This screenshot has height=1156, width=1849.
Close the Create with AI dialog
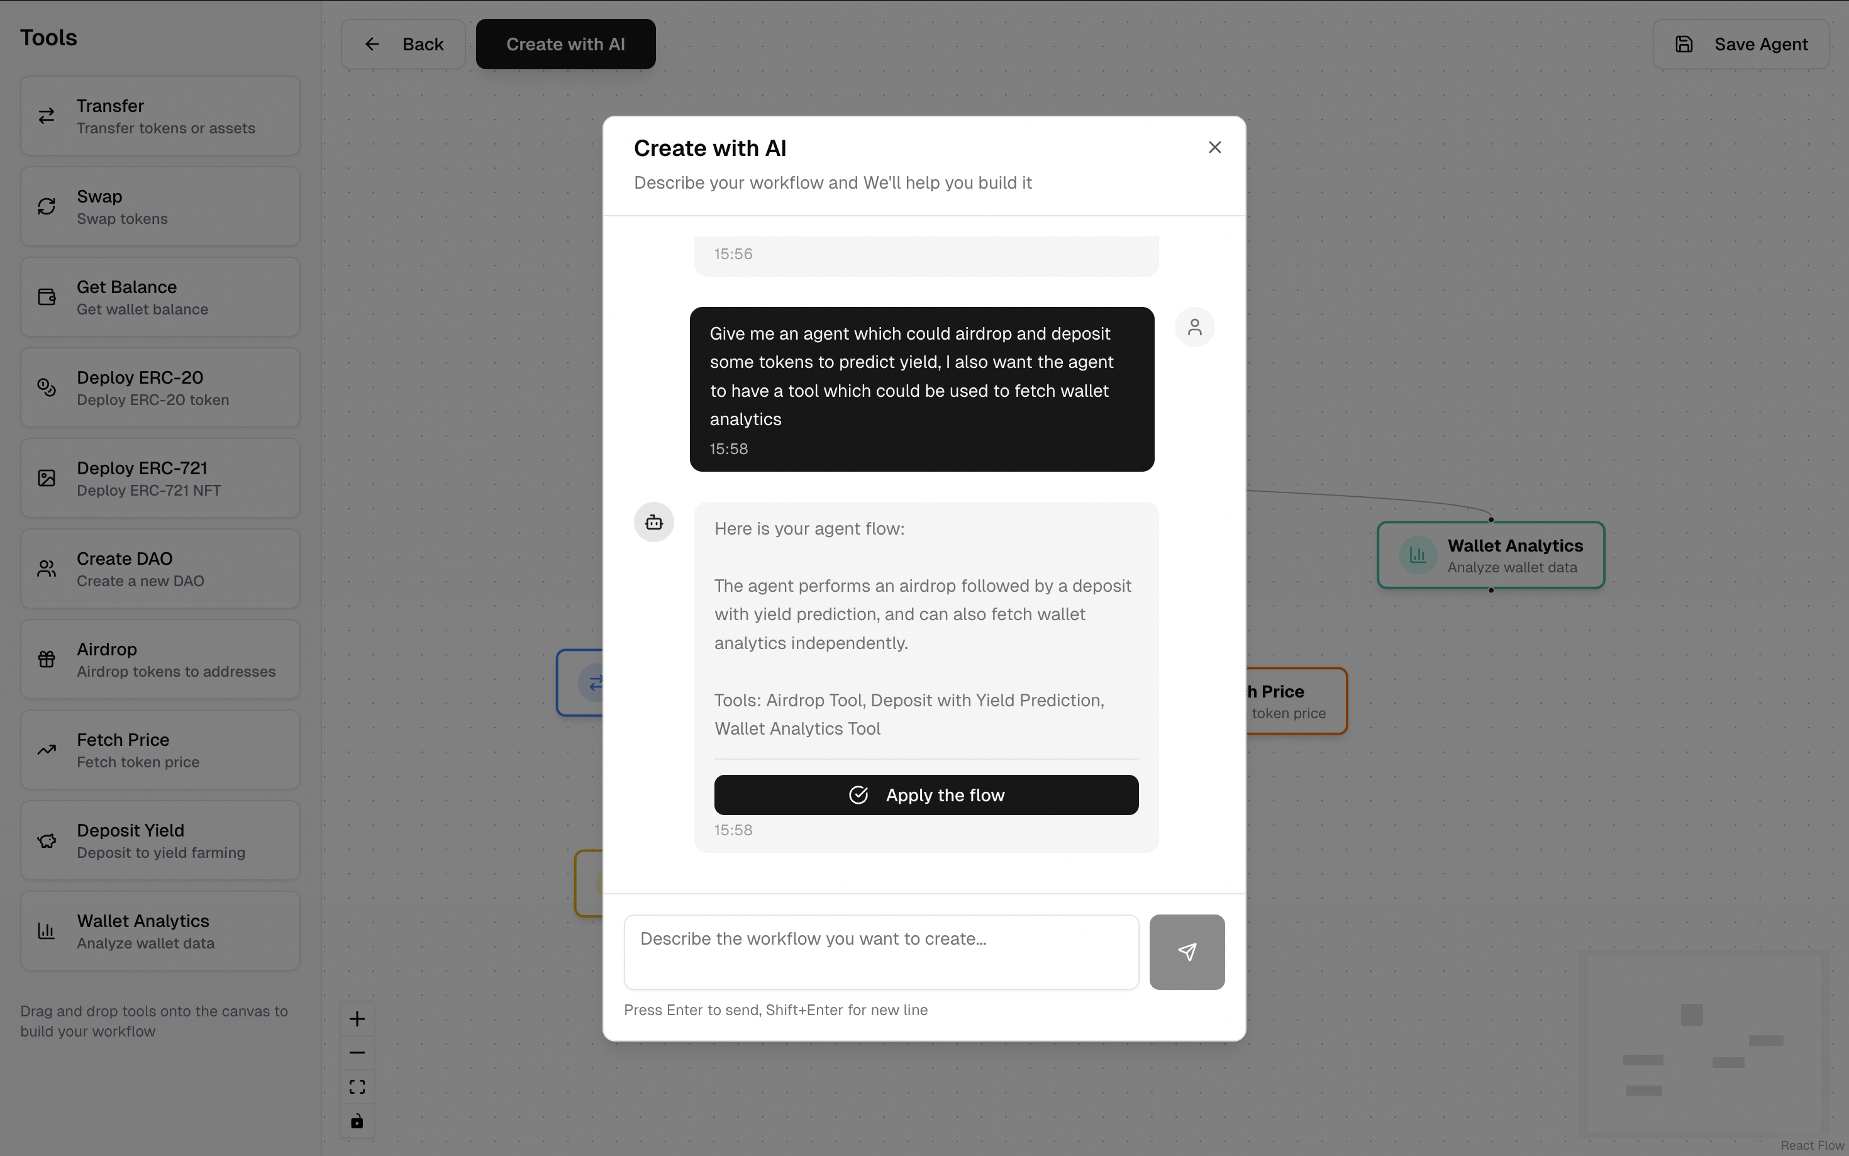pyautogui.click(x=1214, y=148)
